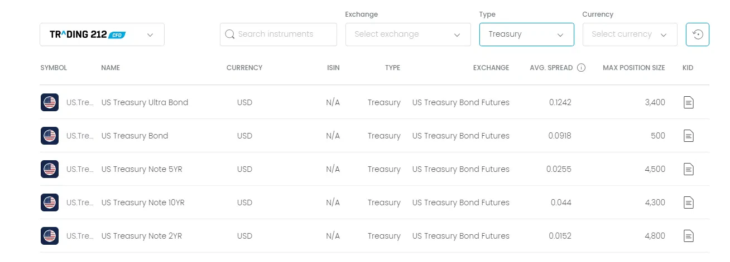
Task: Sort by the Symbol column header
Action: (54, 68)
